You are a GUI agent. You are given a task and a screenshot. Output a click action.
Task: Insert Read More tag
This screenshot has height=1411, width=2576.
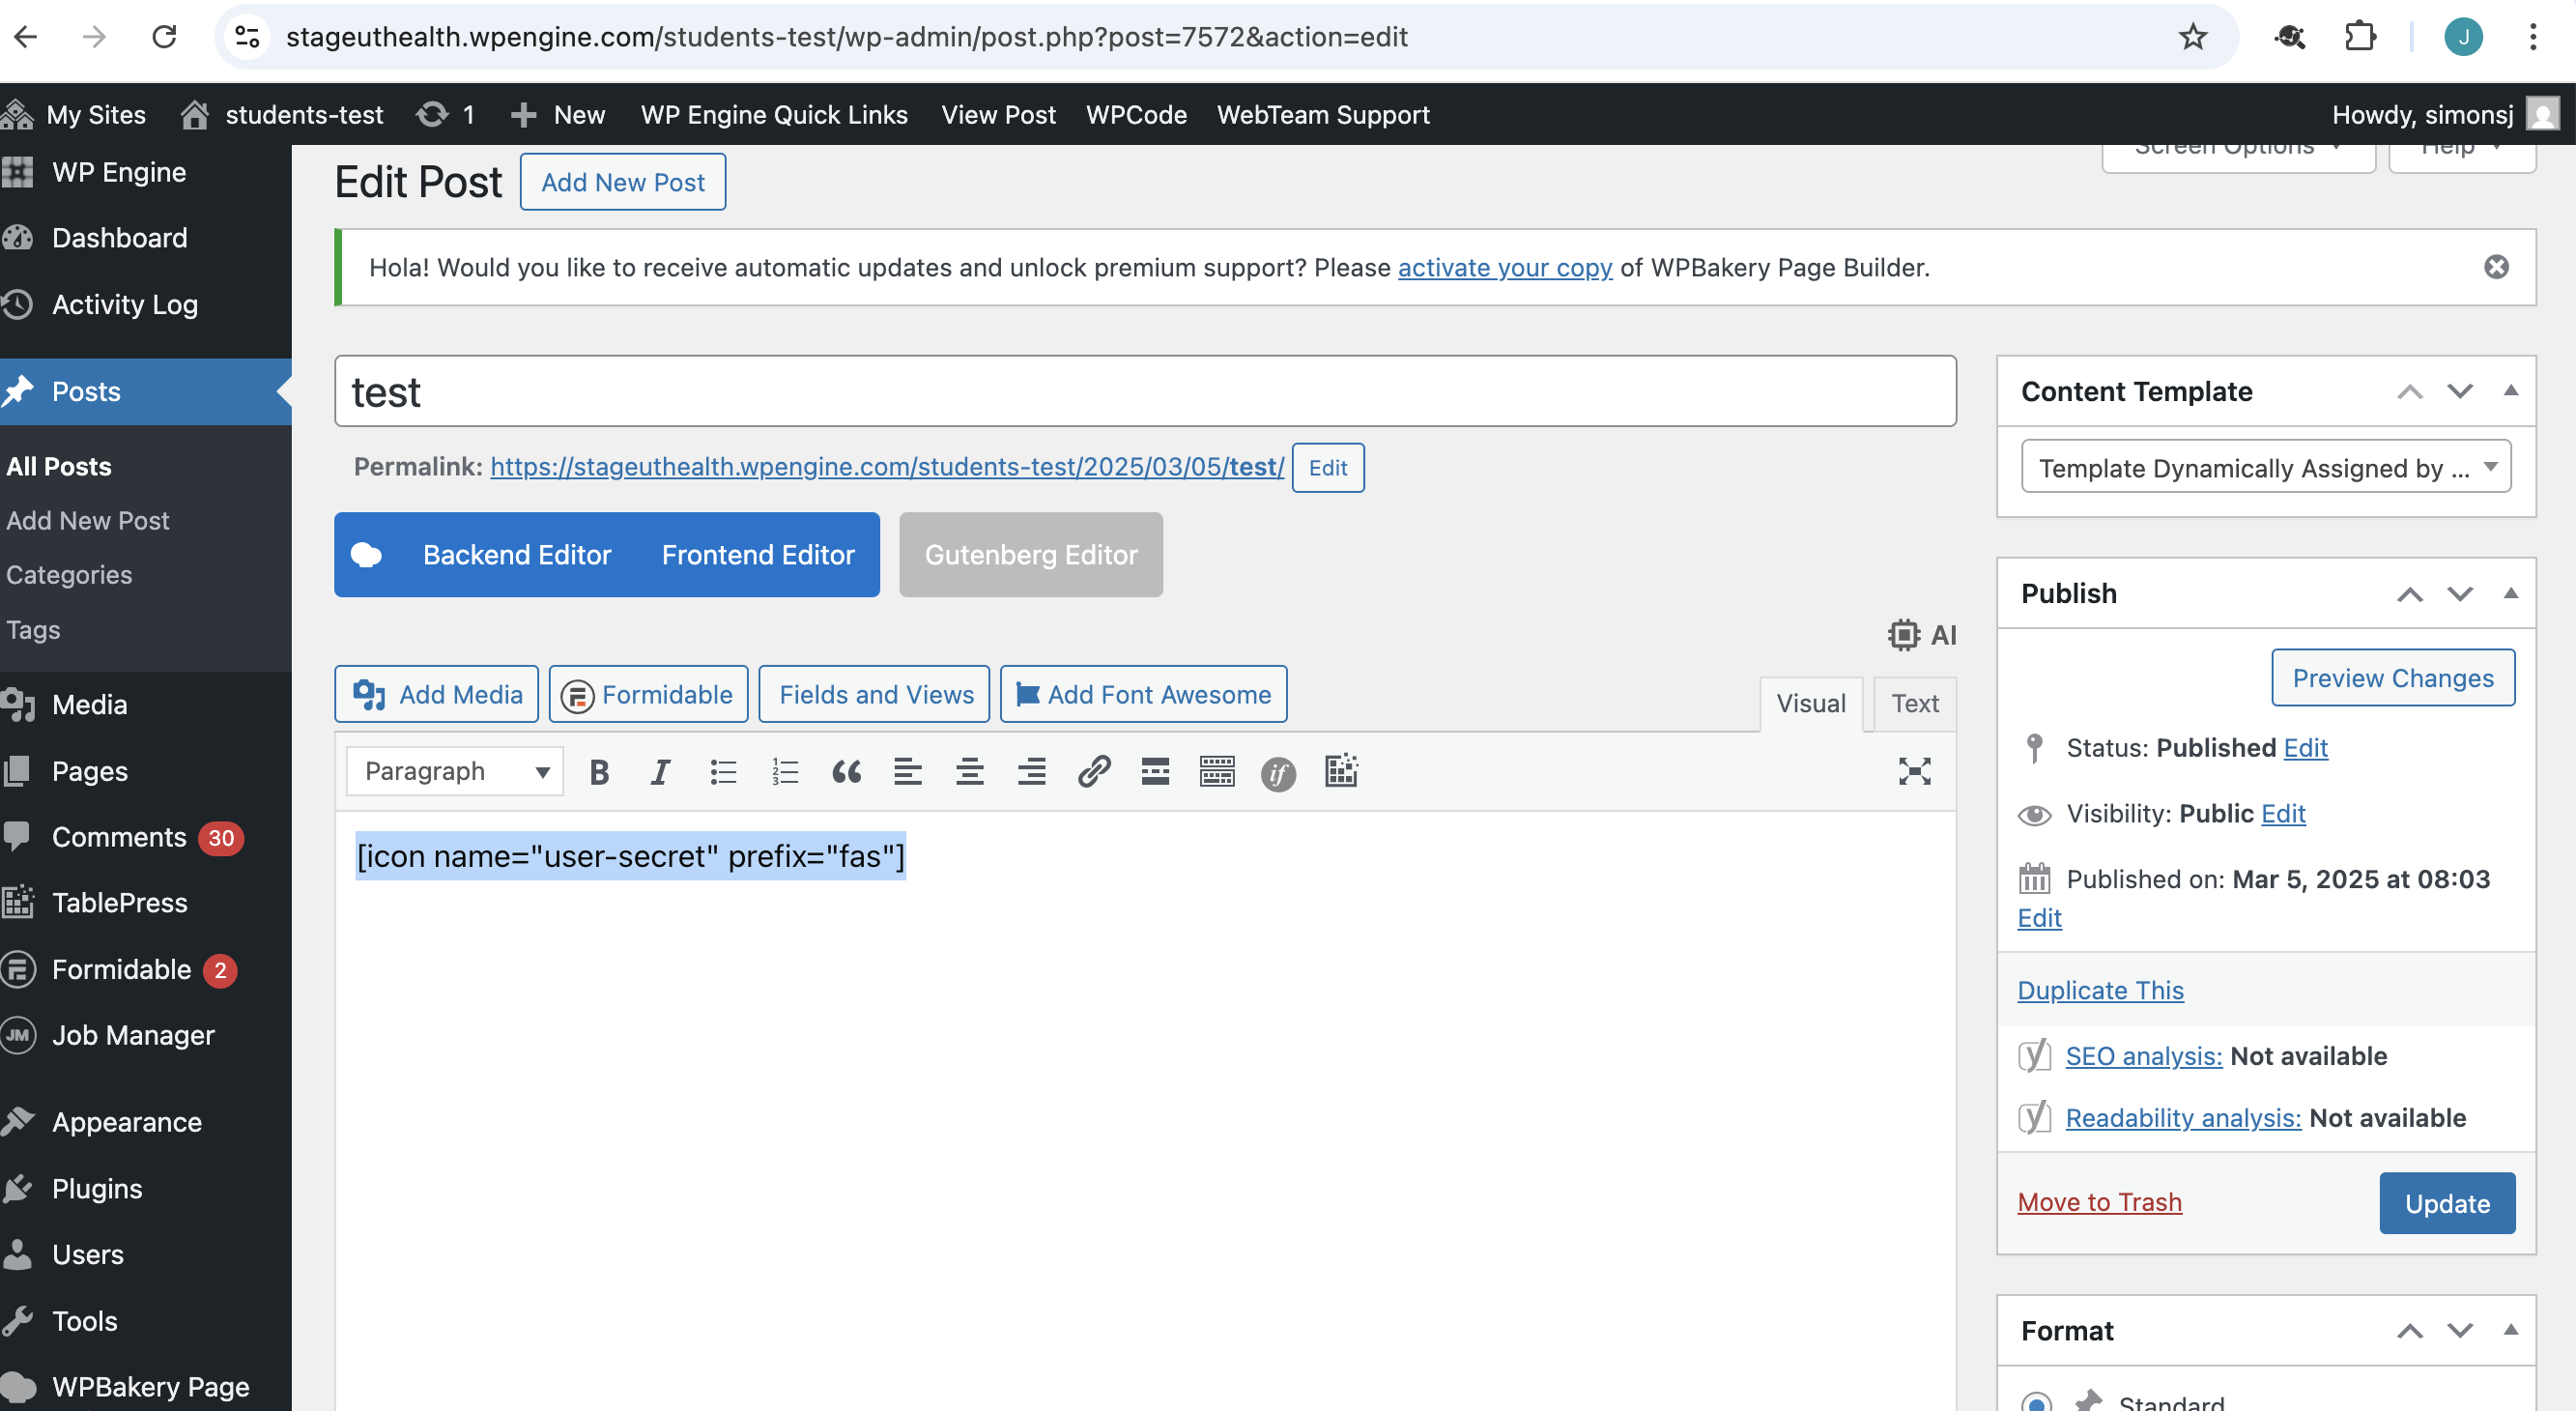tap(1155, 771)
